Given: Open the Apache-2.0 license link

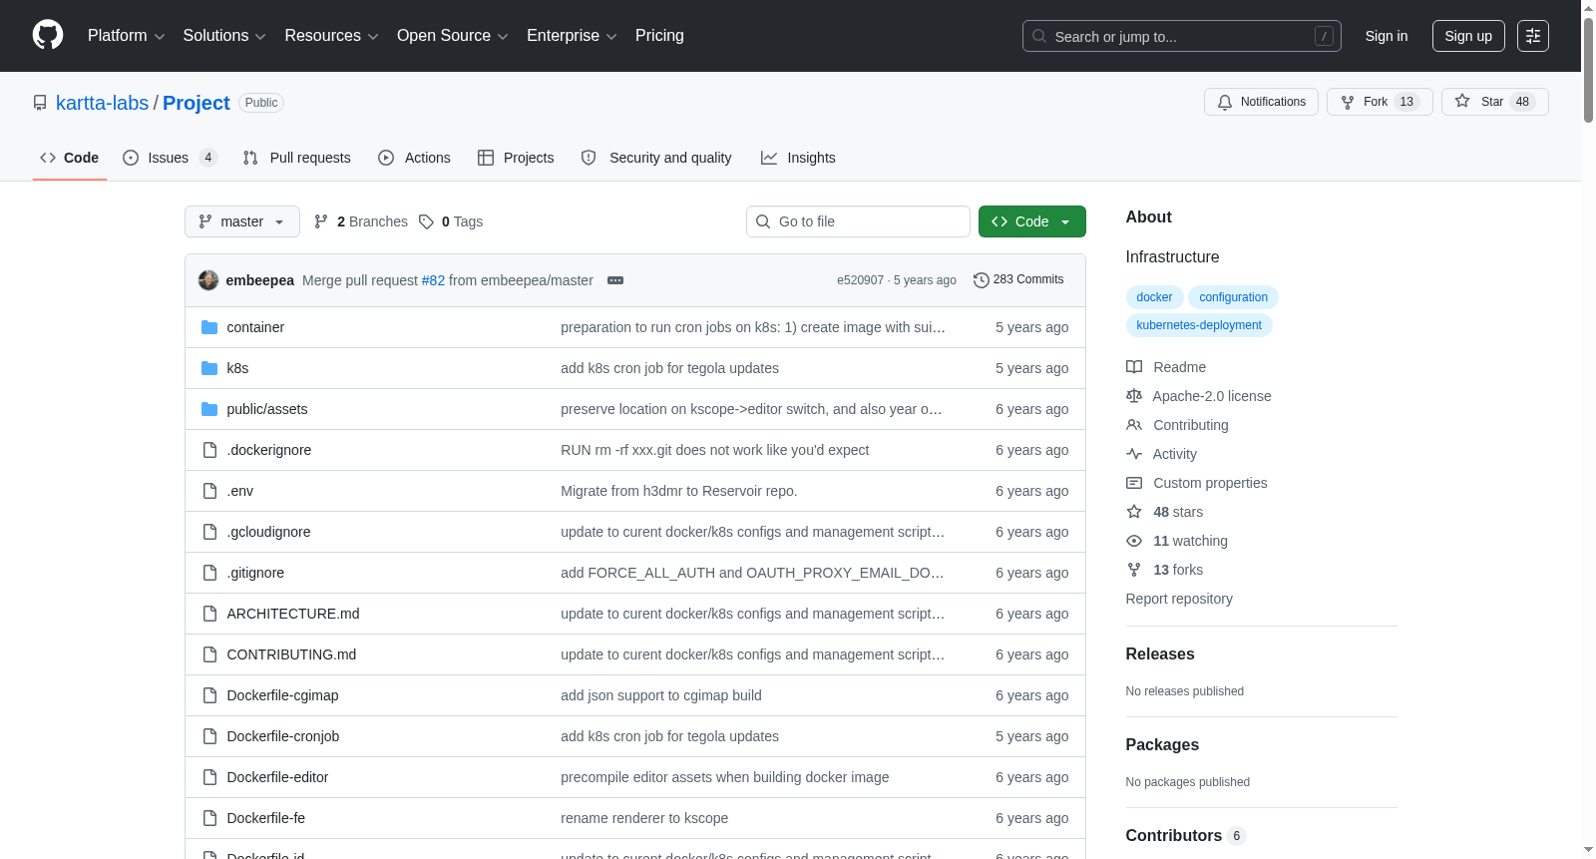Looking at the screenshot, I should (x=1199, y=396).
